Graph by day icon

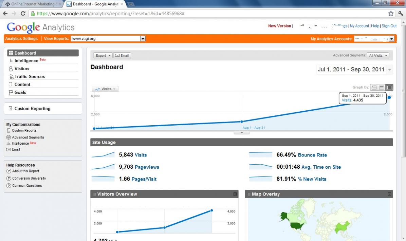click(374, 88)
